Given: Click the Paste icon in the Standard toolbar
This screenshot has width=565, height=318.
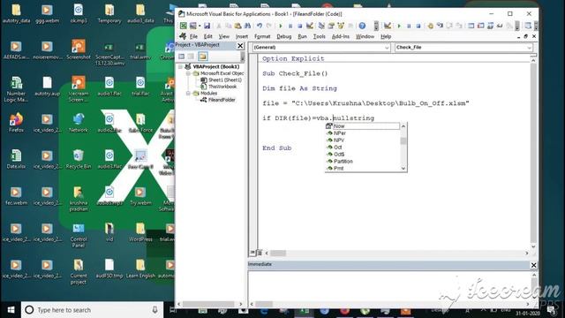Looking at the screenshot, I should pos(237,26).
